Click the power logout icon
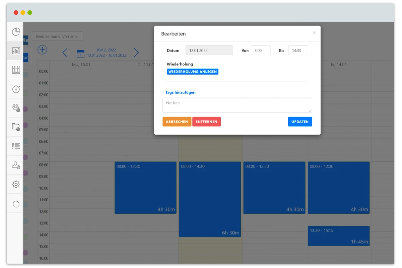Viewport: 402px width, 268px height. pos(16,203)
